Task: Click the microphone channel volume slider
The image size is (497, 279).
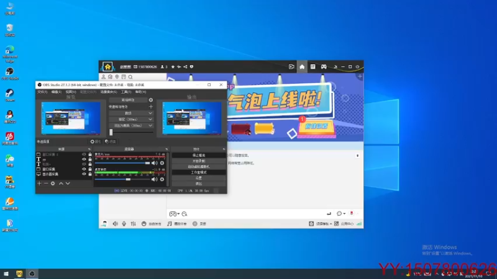Action: pyautogui.click(x=122, y=163)
